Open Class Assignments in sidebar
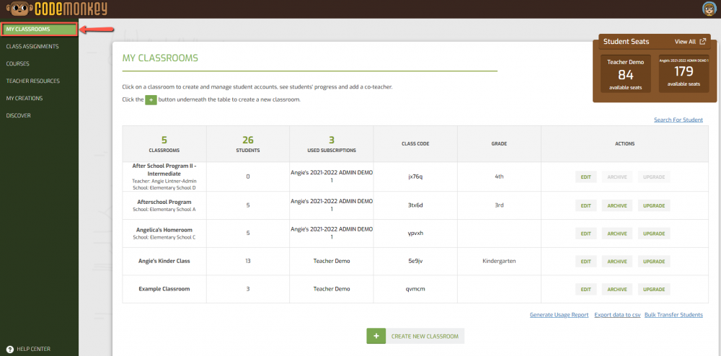 click(32, 46)
